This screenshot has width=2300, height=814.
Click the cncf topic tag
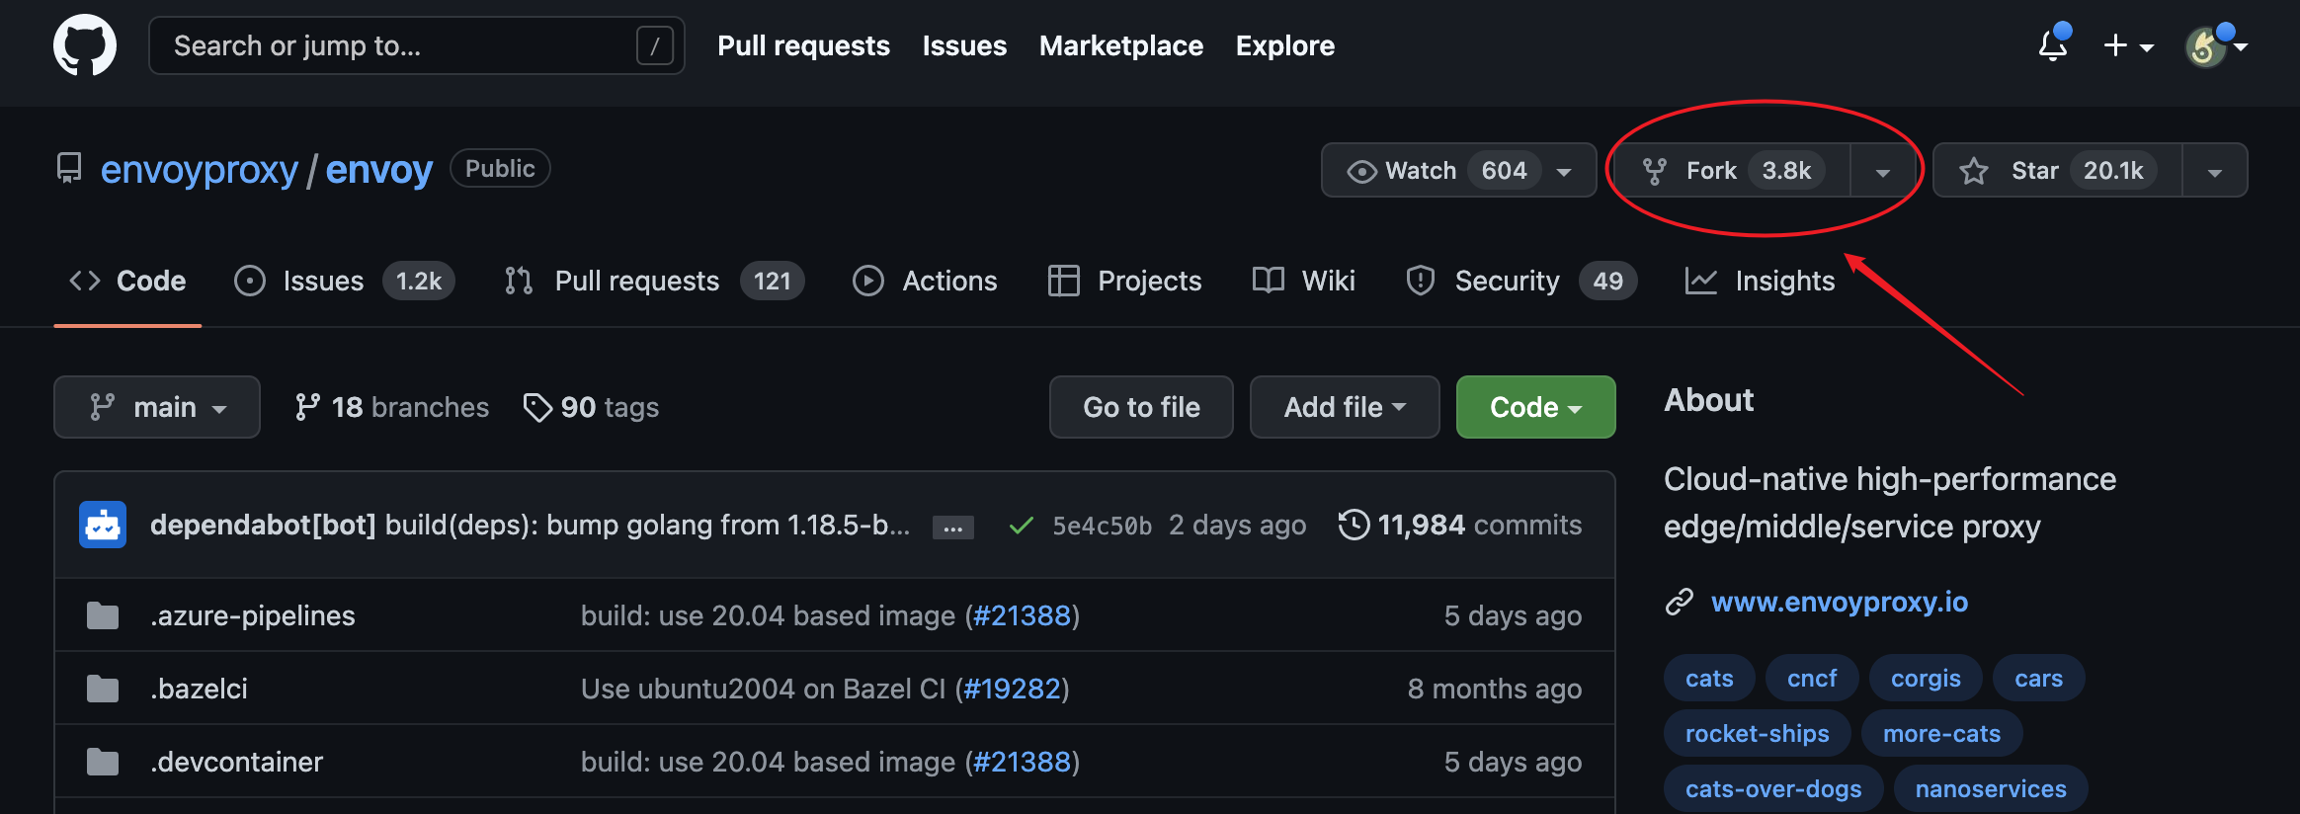[x=1812, y=679]
